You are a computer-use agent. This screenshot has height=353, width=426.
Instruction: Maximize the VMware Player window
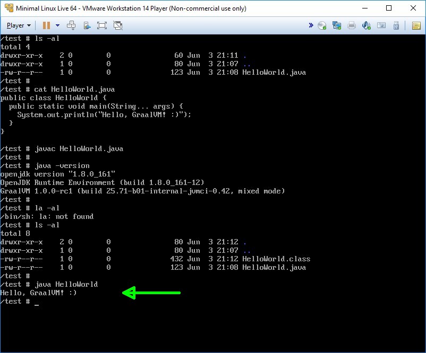tap(389, 8)
